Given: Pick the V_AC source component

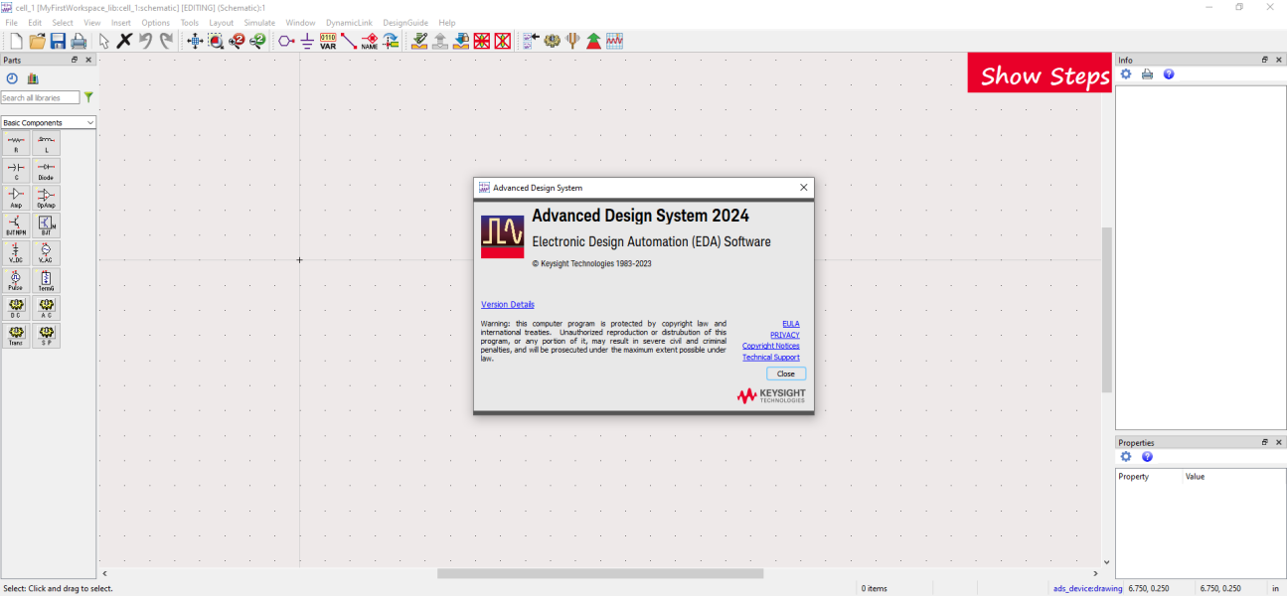Looking at the screenshot, I should [x=46, y=253].
